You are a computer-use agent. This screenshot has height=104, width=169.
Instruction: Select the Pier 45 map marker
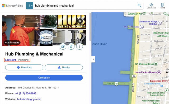point(116,84)
